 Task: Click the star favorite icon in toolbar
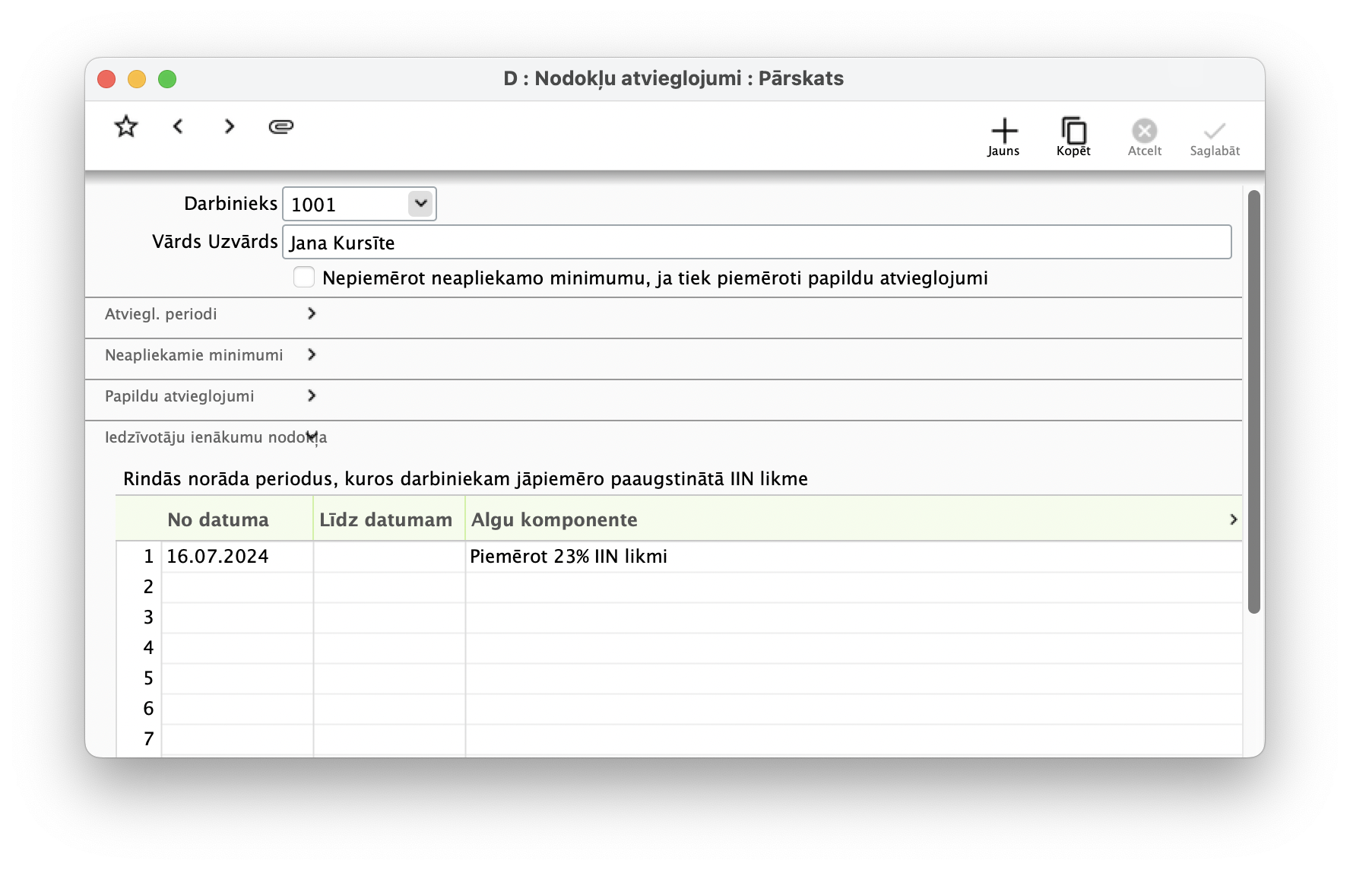coord(125,126)
